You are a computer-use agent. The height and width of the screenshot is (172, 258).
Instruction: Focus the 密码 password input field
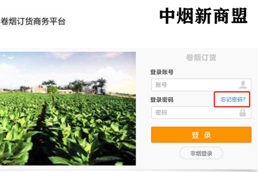[x=201, y=113]
